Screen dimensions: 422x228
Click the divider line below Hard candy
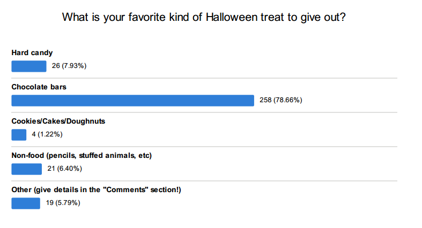(204, 78)
